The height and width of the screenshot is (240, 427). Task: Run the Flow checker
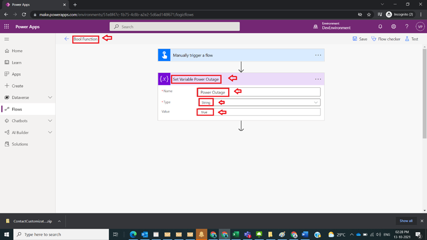pos(386,39)
